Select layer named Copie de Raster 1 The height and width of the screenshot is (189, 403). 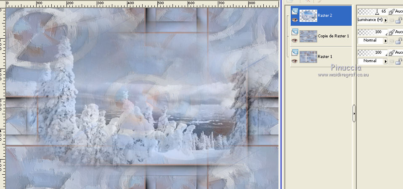(x=333, y=36)
